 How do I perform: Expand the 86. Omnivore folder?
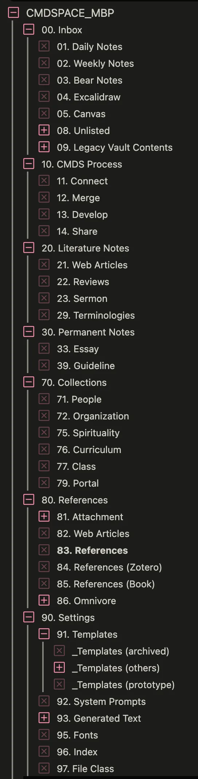point(44,600)
